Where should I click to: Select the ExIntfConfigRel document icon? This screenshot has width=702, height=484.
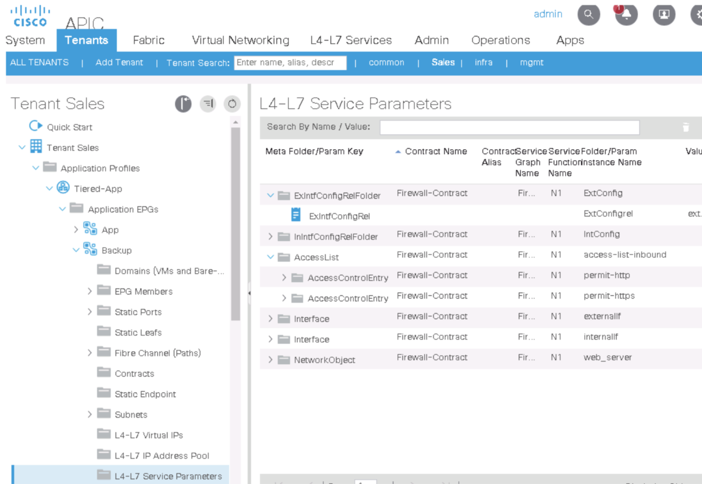296,214
